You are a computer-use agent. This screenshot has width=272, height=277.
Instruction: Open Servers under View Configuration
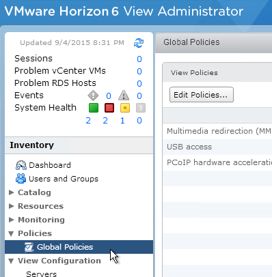point(41,274)
